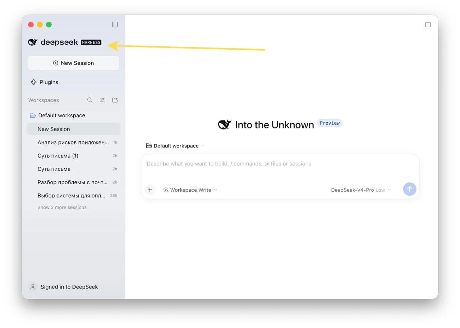This screenshot has height=328, width=460.
Task: Click the Workspaces section header
Action: pyautogui.click(x=43, y=100)
